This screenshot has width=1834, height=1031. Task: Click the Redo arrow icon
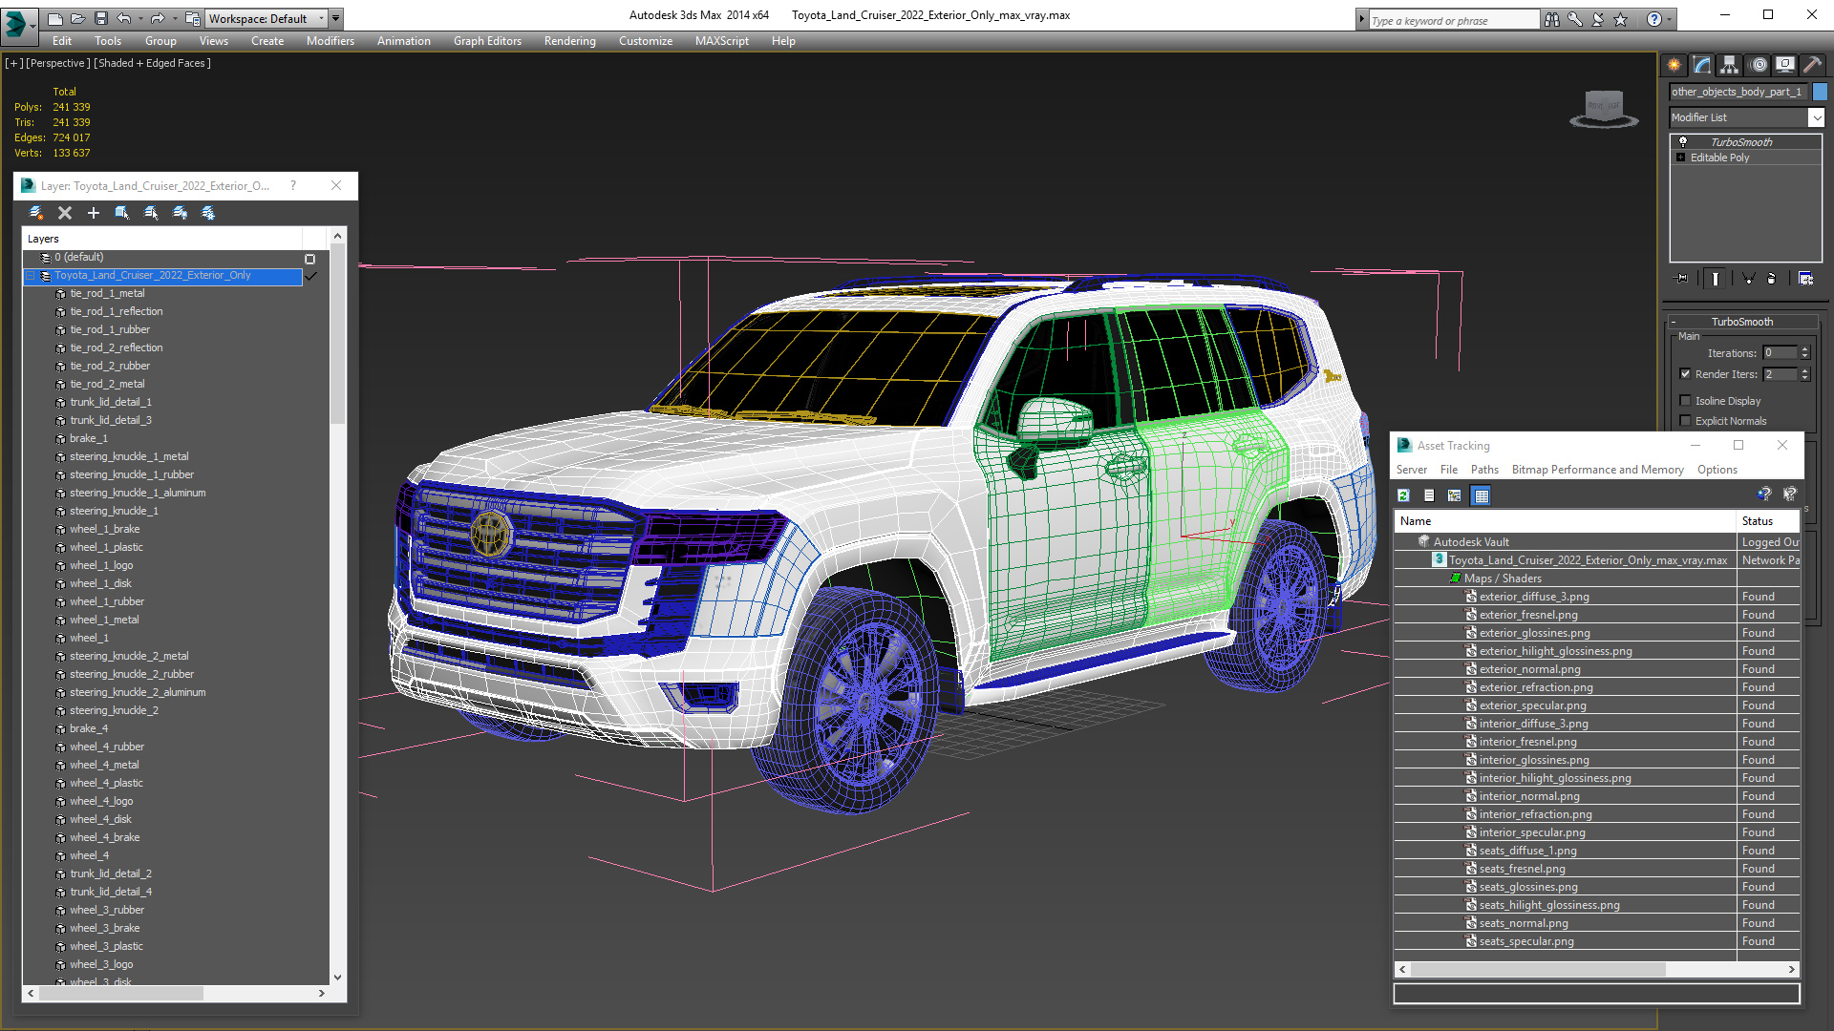(x=158, y=18)
